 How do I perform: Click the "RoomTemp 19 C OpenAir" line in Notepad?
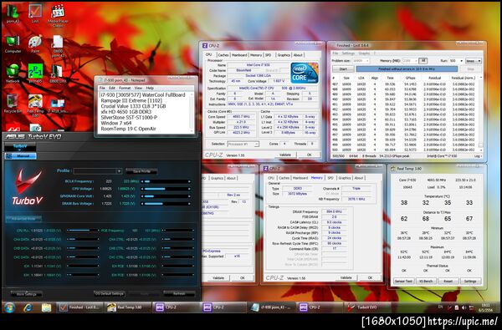point(128,129)
